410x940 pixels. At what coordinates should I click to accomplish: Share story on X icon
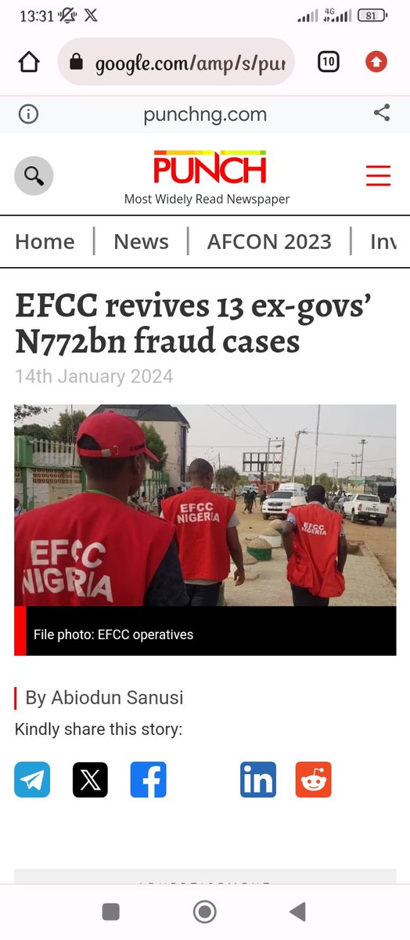(90, 779)
